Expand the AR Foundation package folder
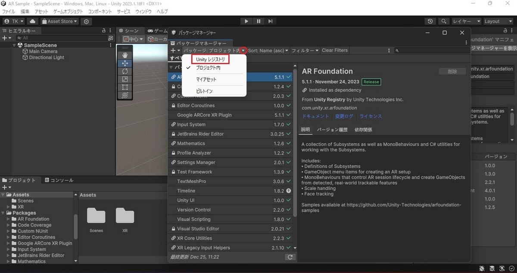Screen dimensions: 517x273 pos(8,219)
